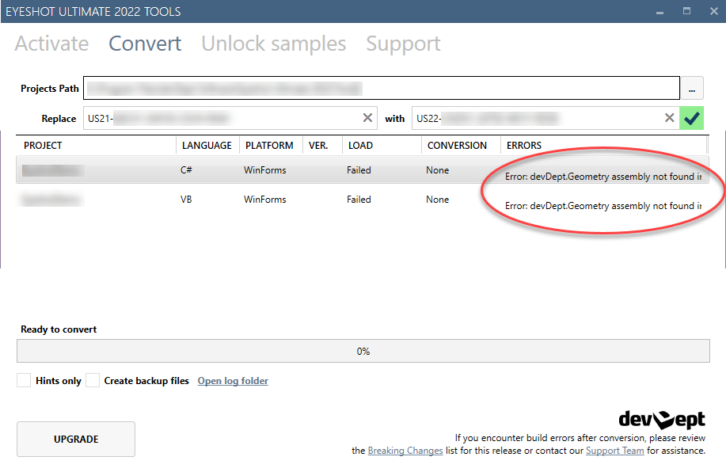Click the browse ellipsis button for Projects Path
The width and height of the screenshot is (726, 472).
click(691, 88)
